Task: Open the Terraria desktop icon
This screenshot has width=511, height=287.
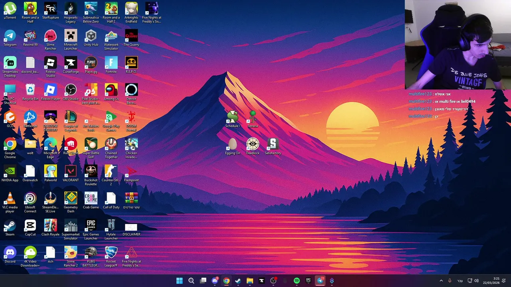Action: pos(253,120)
